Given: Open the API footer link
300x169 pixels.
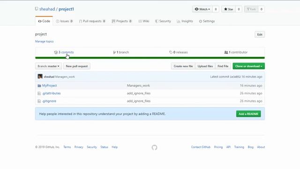Looking at the screenshot, I should (228, 147).
